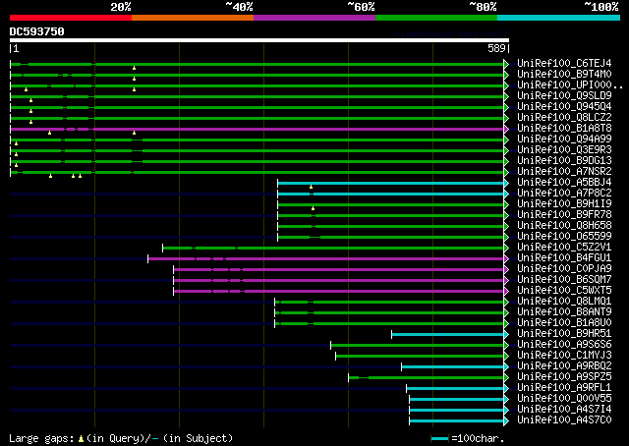Click the yellow query-gap legend marker
629x446 pixels.
[81, 439]
